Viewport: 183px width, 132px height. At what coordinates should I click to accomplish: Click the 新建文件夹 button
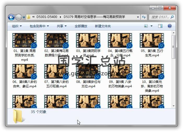point(103,26)
